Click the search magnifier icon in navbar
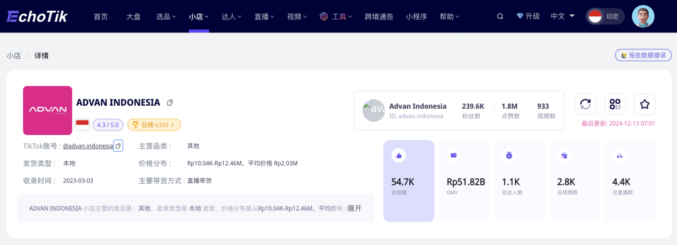The width and height of the screenshot is (677, 245). (500, 16)
